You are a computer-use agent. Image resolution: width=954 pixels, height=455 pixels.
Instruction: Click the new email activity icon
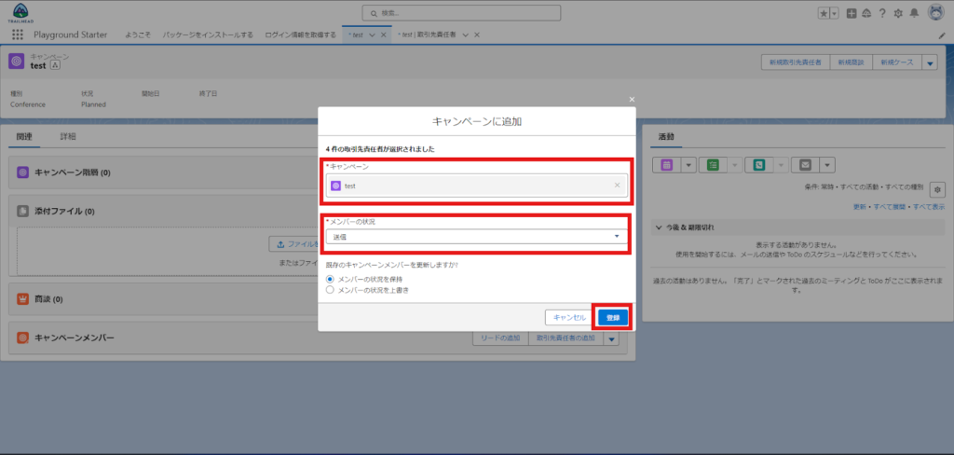pos(805,165)
